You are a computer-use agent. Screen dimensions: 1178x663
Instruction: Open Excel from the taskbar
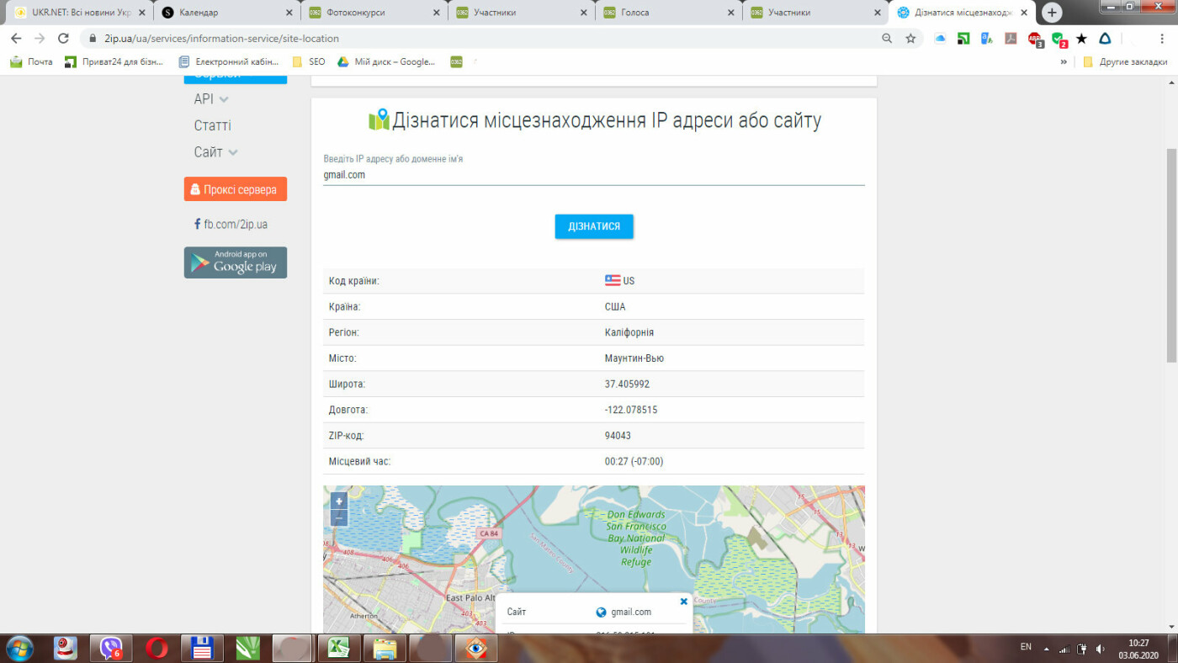point(338,648)
